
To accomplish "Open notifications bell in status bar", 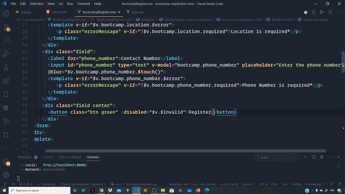I will tap(340, 184).
